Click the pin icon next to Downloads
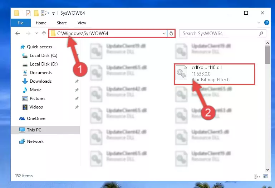The width and height of the screenshot is (275, 188). [77, 81]
